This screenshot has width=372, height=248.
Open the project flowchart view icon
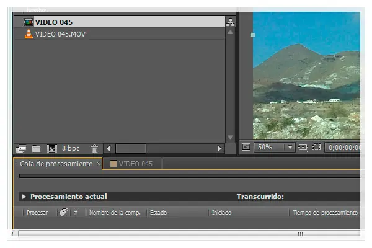pyautogui.click(x=230, y=22)
